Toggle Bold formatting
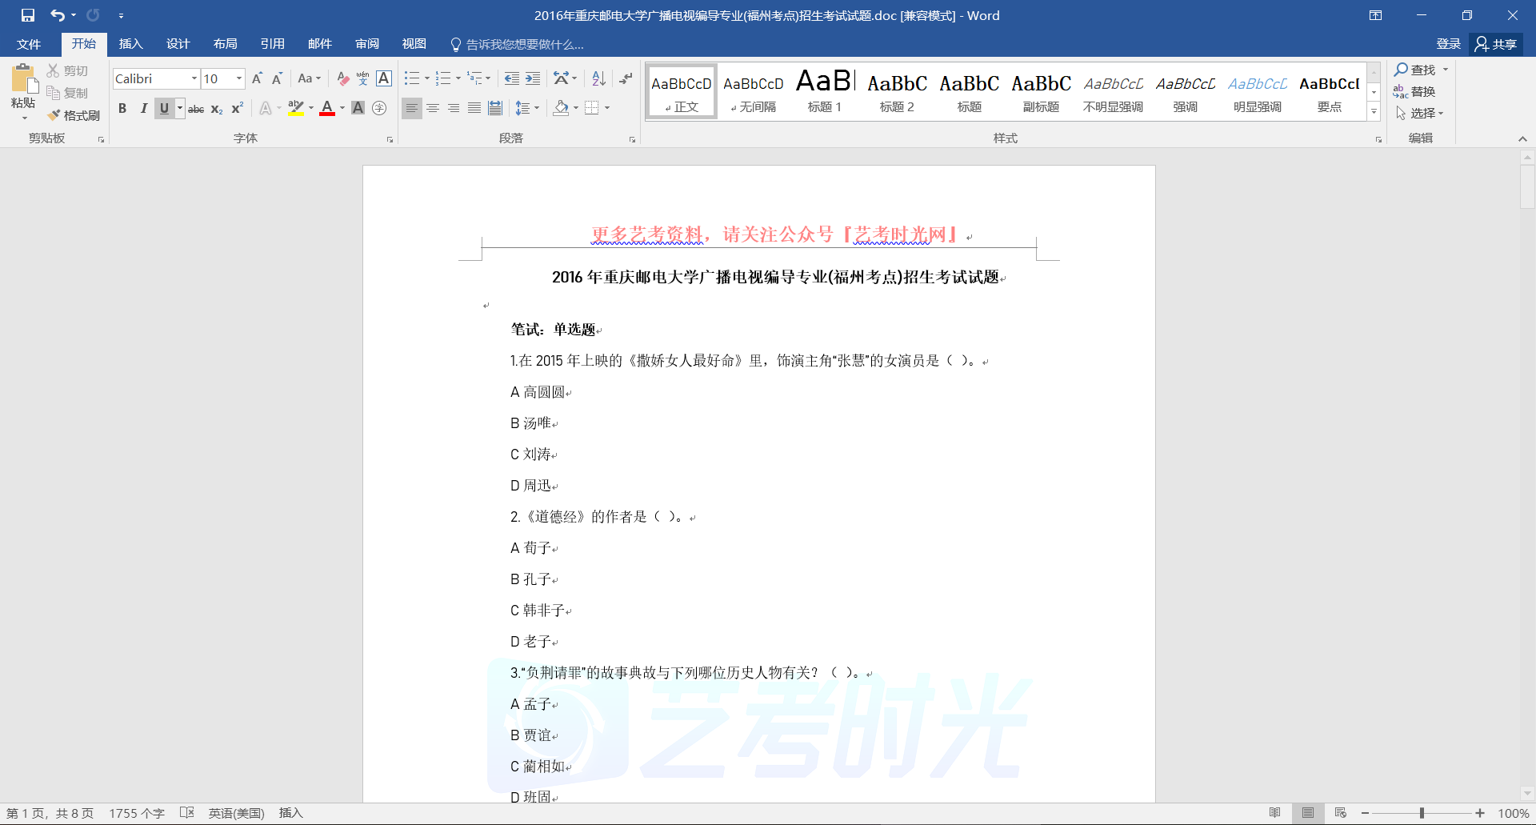 [x=122, y=109]
